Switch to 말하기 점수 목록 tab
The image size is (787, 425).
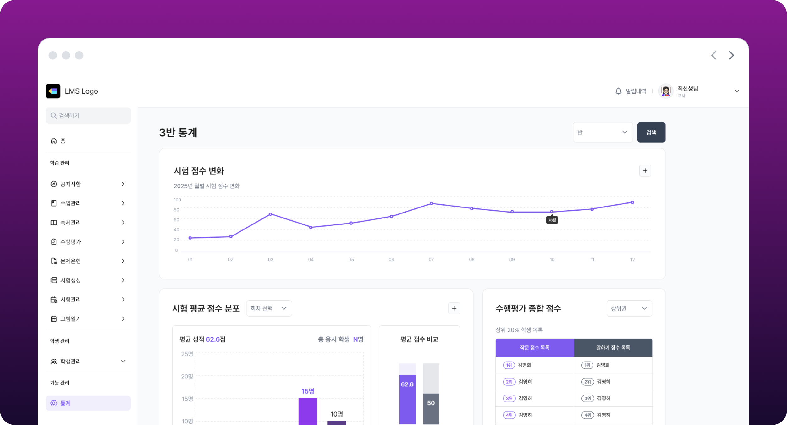point(613,348)
